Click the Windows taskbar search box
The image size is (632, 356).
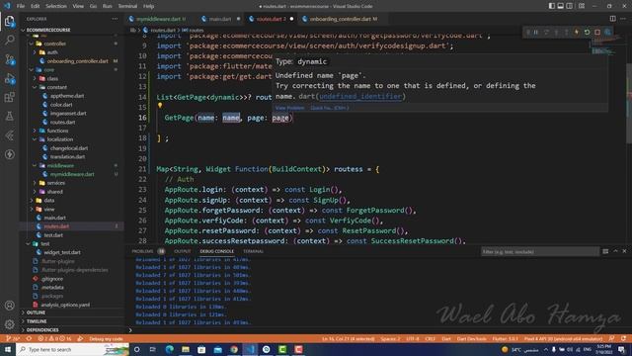[x=72, y=349]
